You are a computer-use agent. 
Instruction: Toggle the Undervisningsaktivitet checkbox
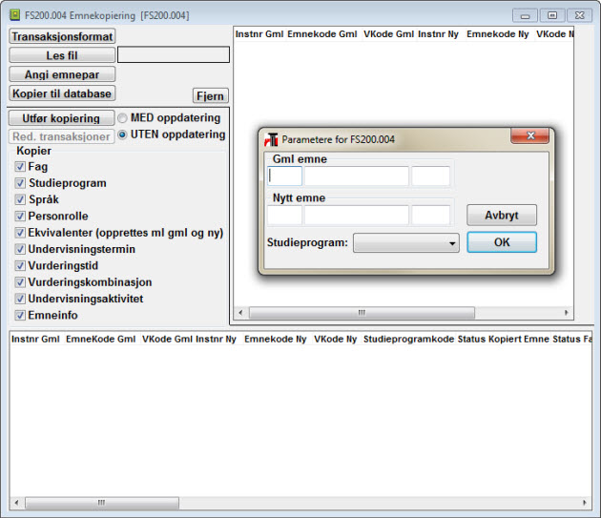[20, 299]
